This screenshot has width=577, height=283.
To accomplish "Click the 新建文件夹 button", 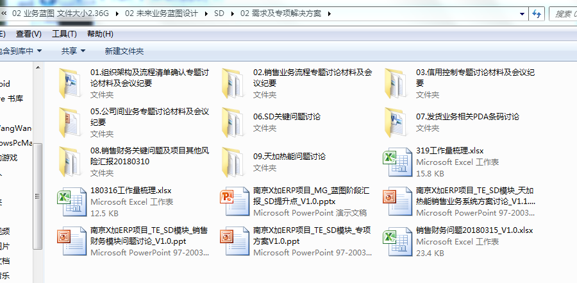I will click(x=124, y=51).
